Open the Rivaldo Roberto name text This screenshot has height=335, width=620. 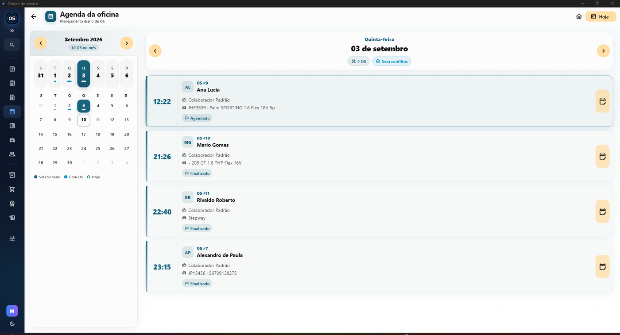click(216, 200)
